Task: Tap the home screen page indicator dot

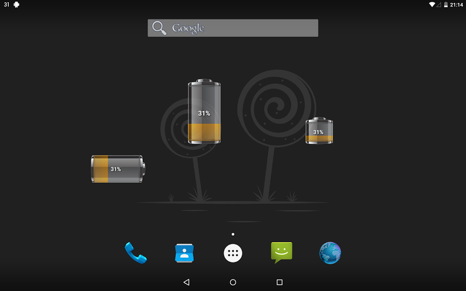Action: tap(233, 235)
